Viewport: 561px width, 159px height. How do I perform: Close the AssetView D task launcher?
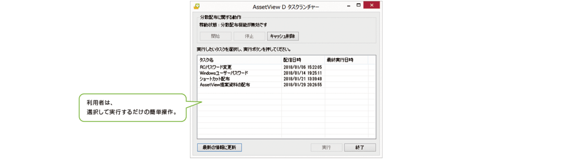tap(372, 5)
